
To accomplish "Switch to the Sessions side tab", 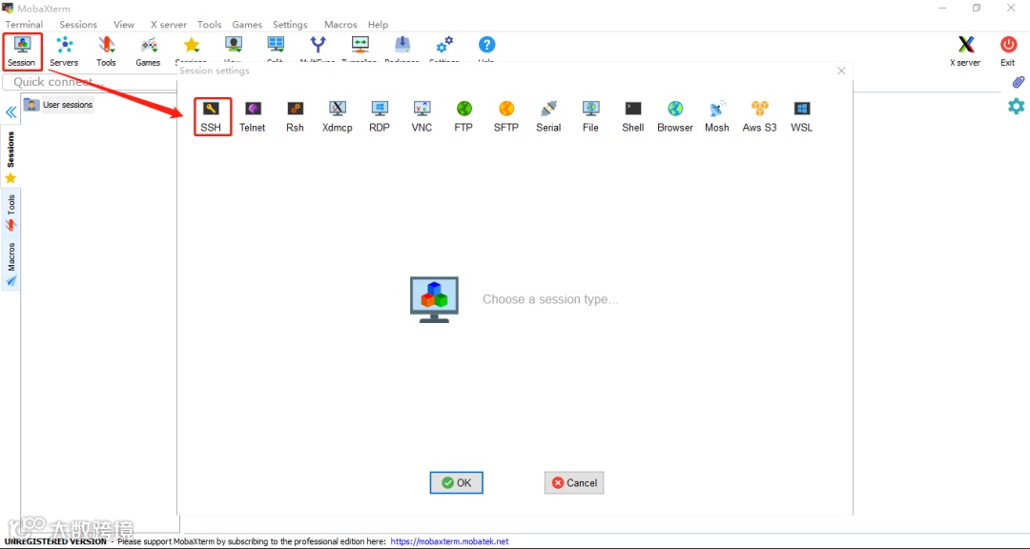I will [10, 157].
